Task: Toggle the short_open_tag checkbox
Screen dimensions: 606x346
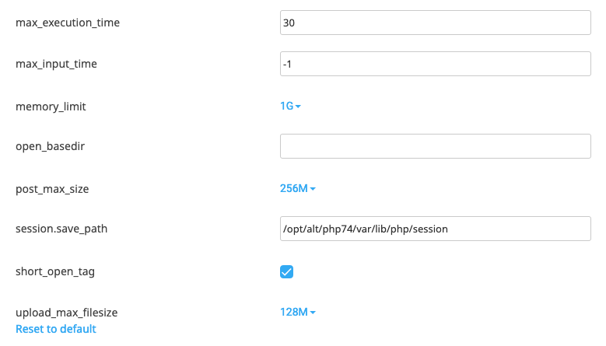Action: click(286, 271)
